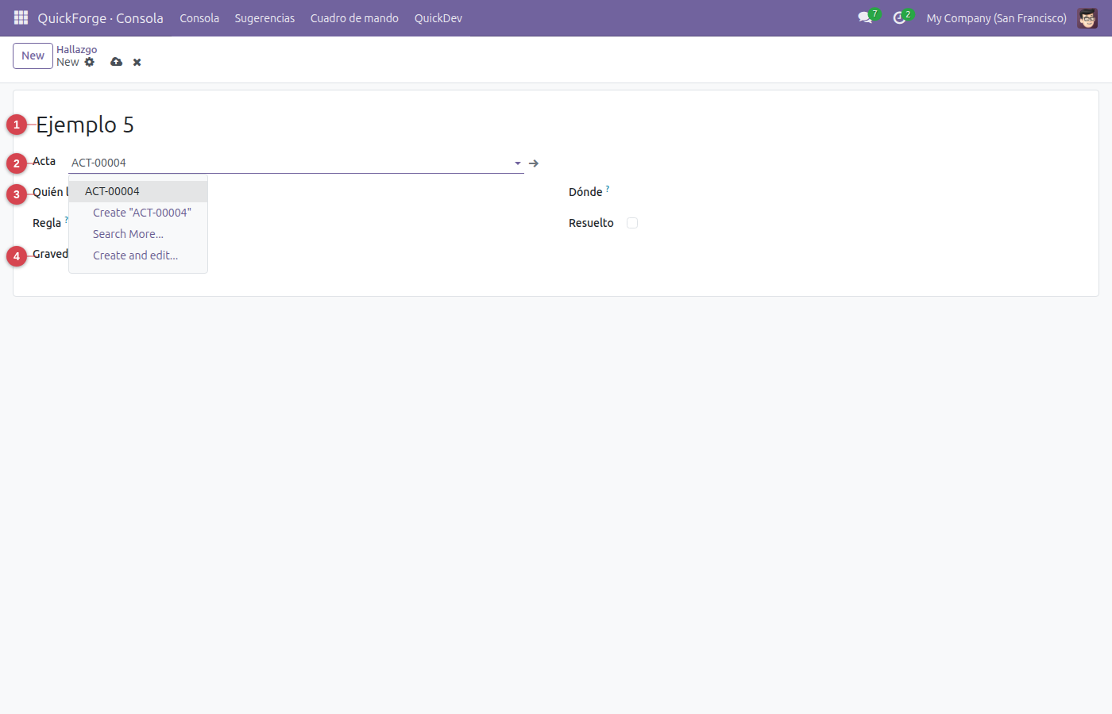Image resolution: width=1112 pixels, height=714 pixels.
Task: Discard changes with the X icon
Action: pos(137,62)
